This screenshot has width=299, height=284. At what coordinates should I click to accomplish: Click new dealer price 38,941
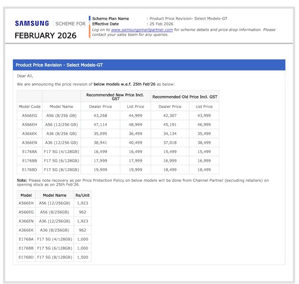click(x=100, y=142)
